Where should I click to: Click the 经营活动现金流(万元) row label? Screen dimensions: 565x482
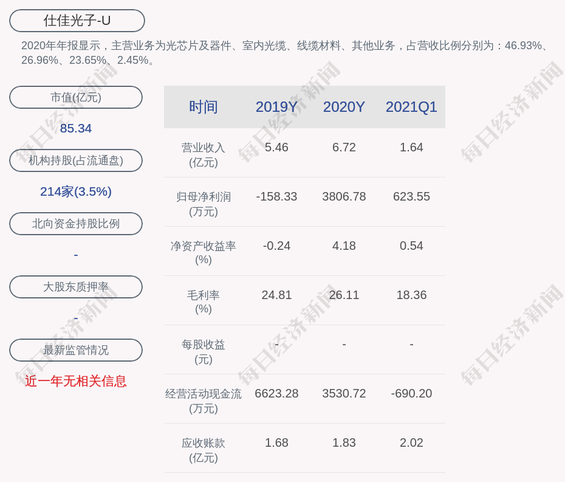point(204,401)
